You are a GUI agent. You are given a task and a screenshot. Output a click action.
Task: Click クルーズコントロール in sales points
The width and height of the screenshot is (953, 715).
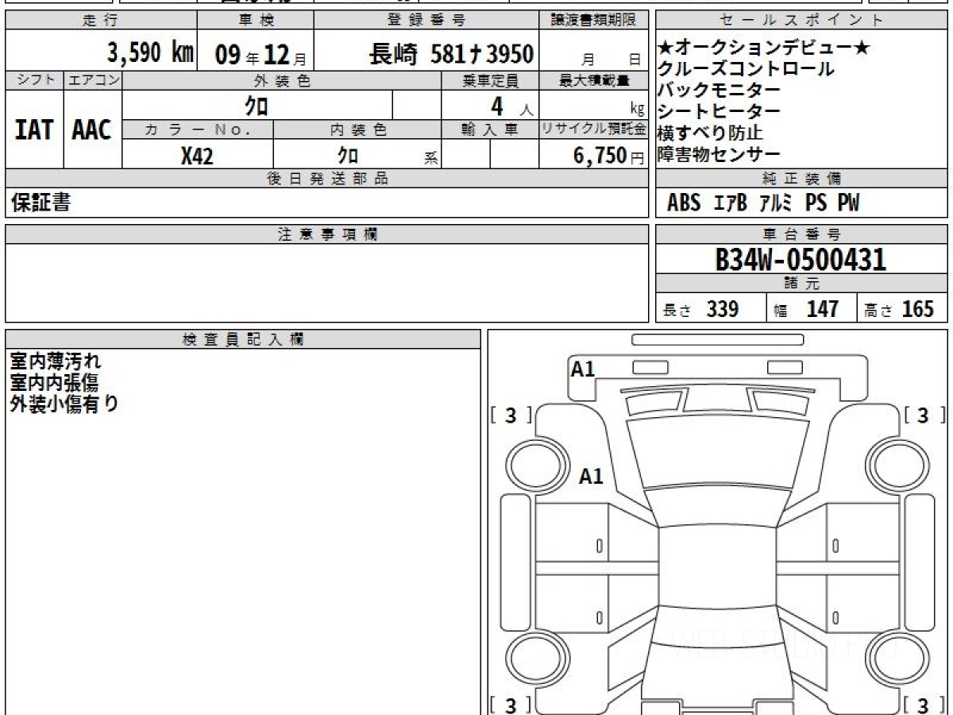click(745, 69)
